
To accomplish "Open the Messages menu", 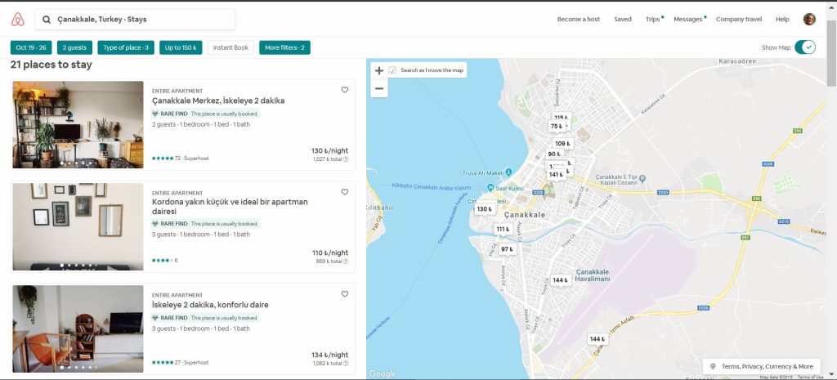I will pos(688,19).
